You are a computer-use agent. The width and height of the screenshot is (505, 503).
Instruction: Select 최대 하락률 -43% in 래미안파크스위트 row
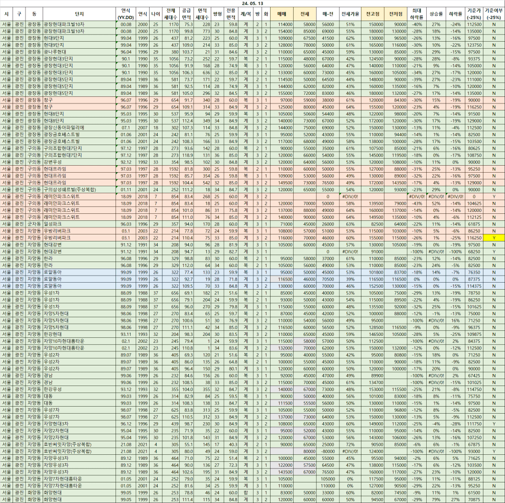click(x=417, y=203)
